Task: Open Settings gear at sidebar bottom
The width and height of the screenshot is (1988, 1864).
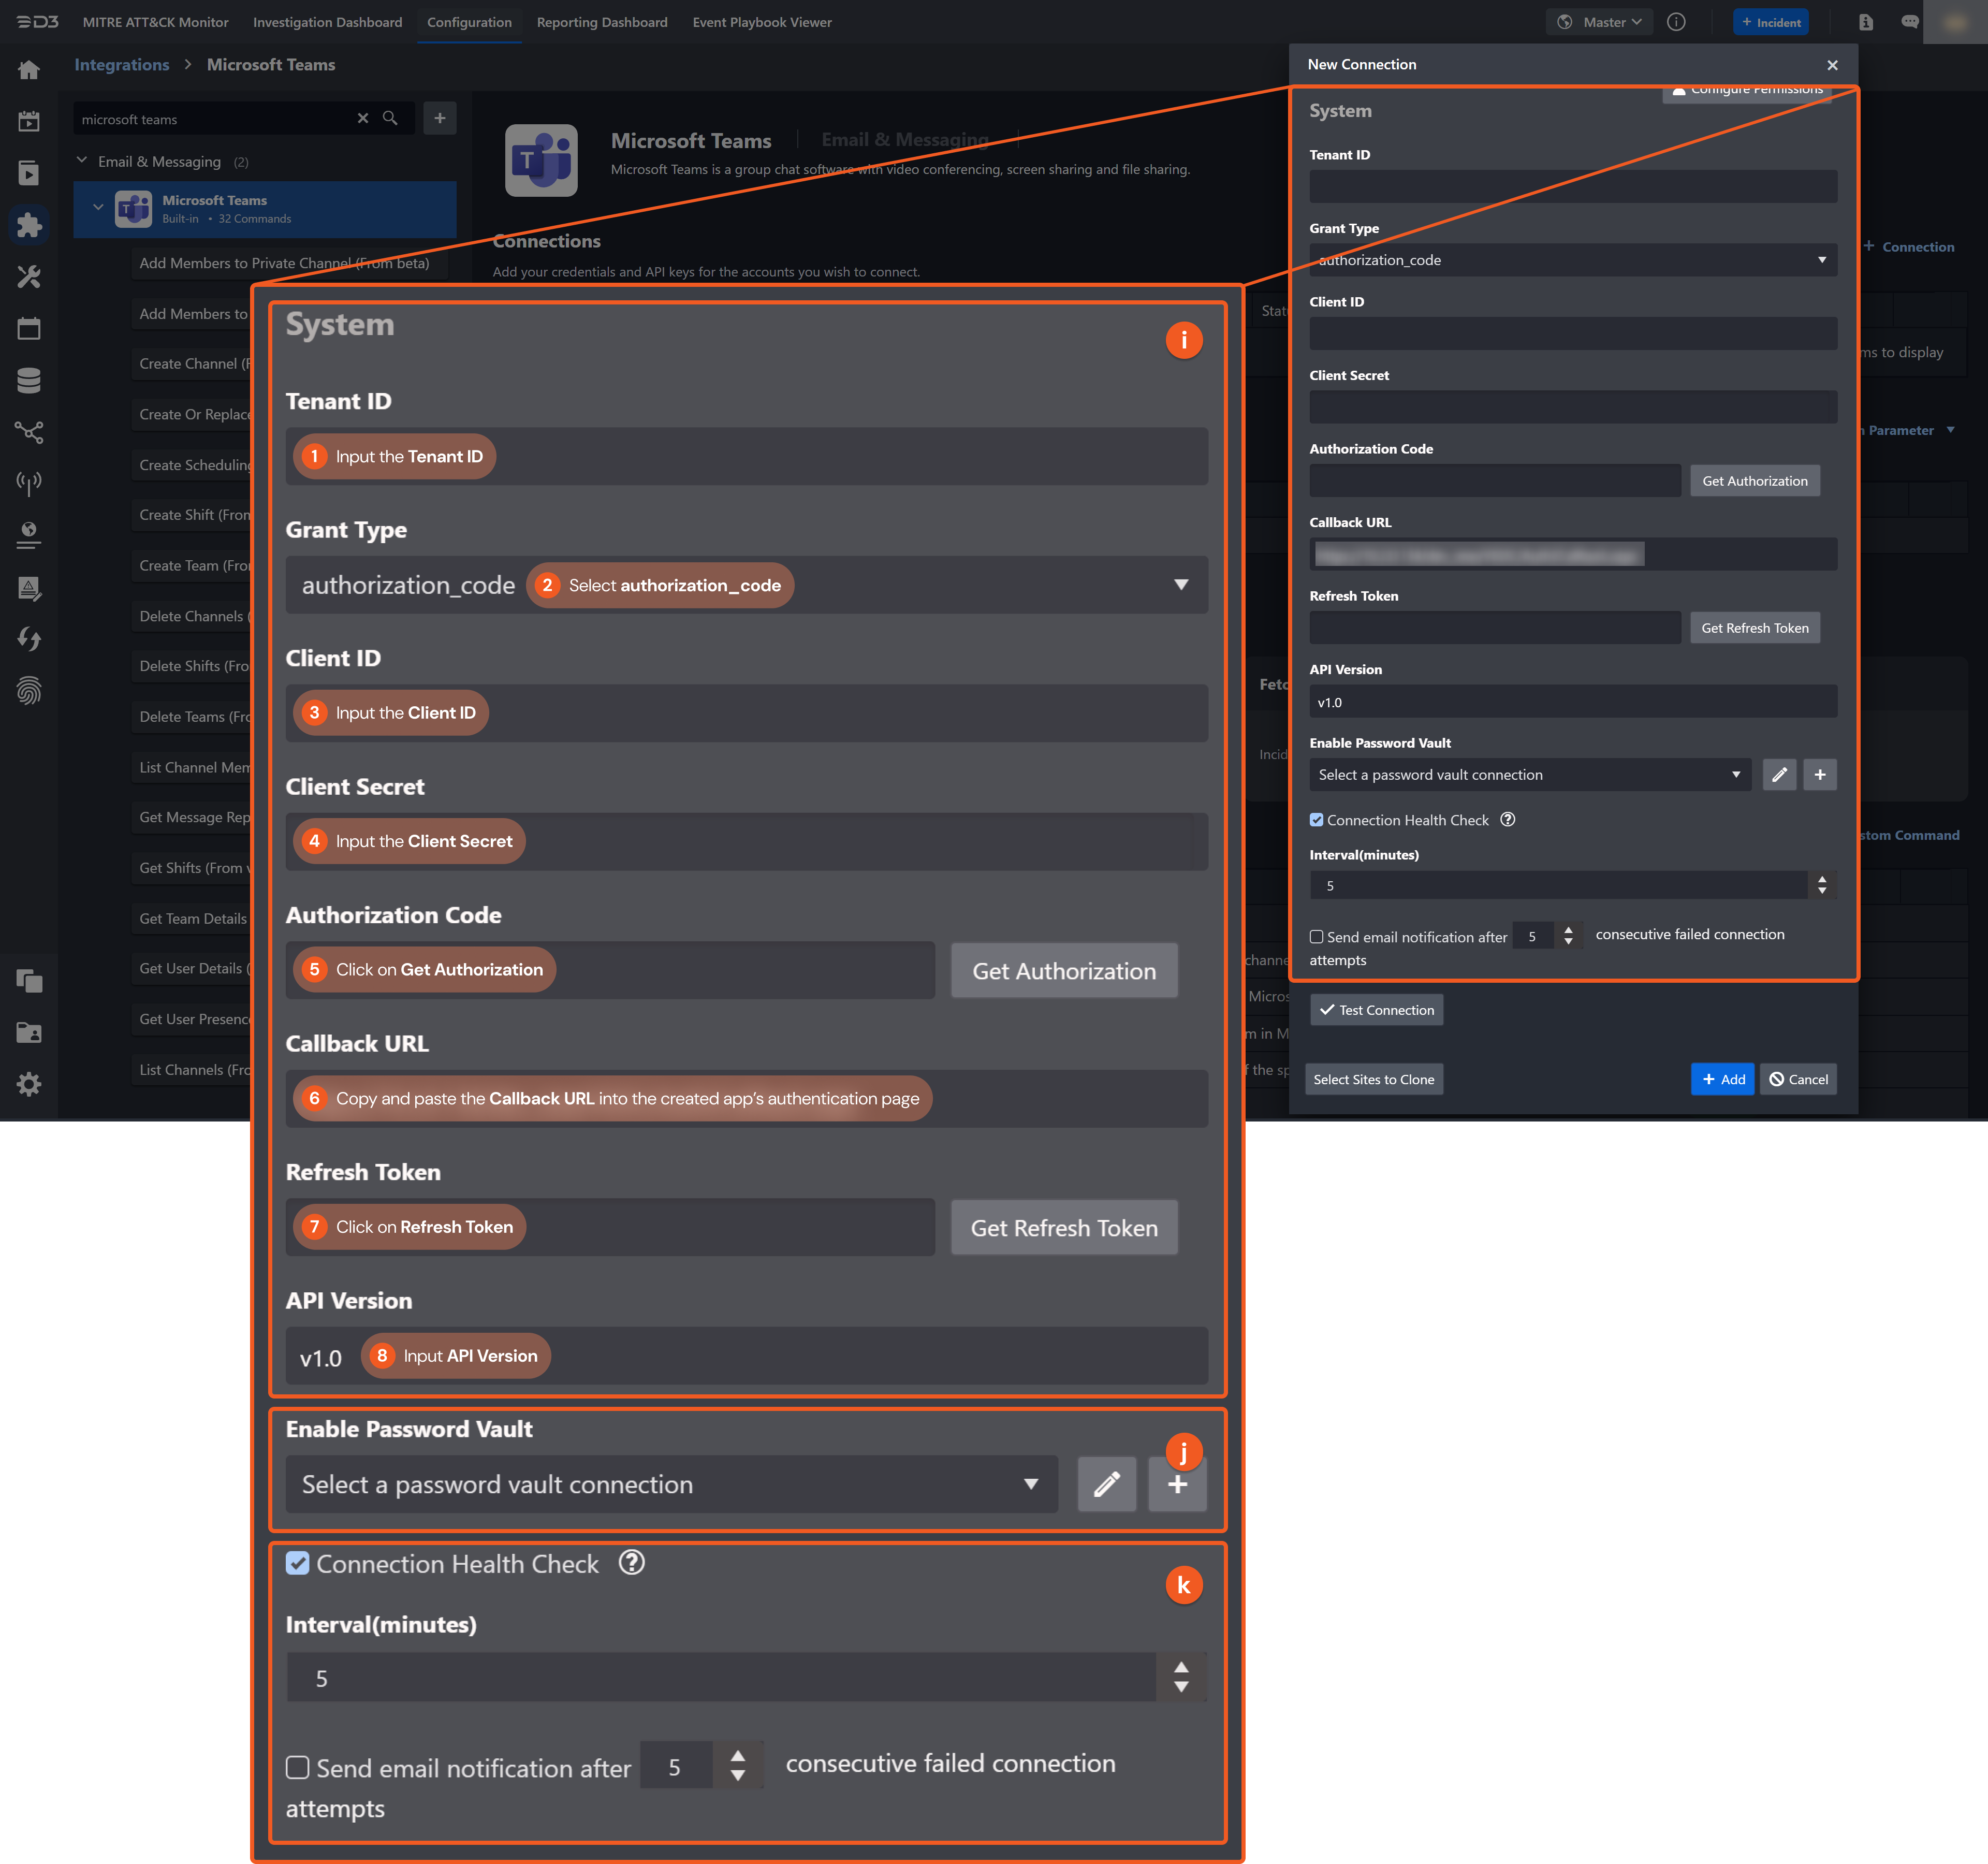Action: click(x=29, y=1084)
